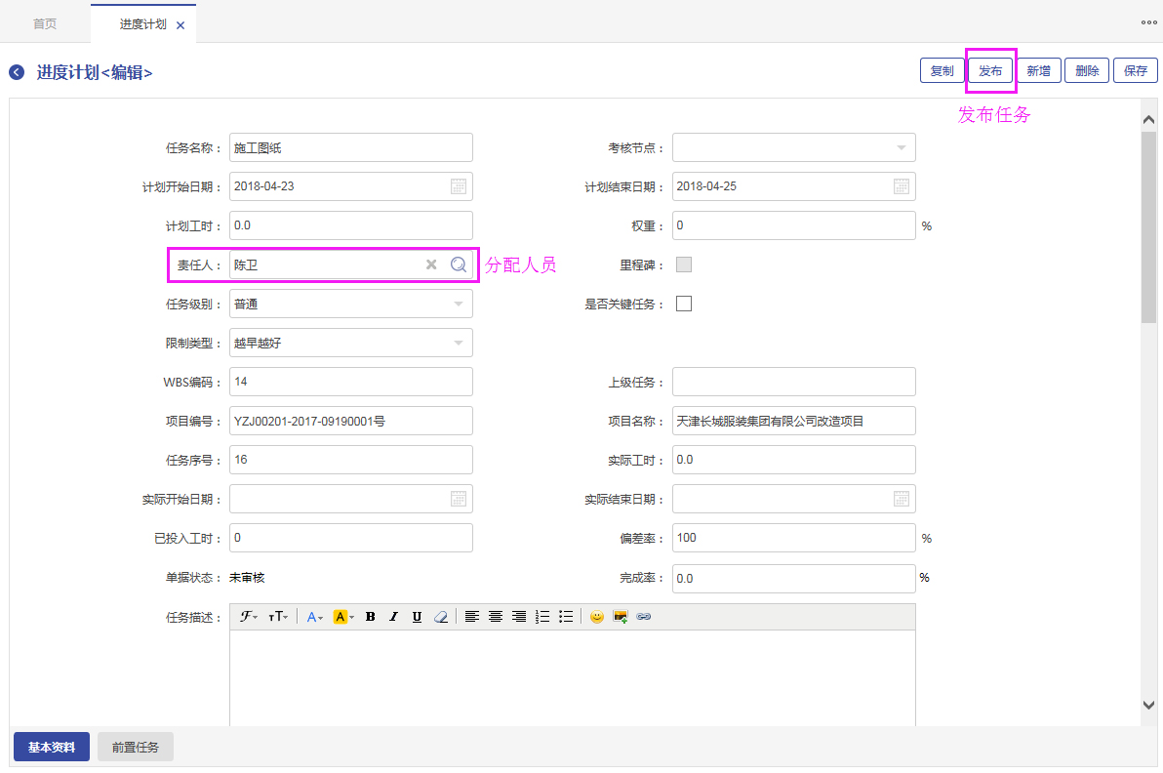Click the insert image icon in editor
1163x773 pixels.
point(620,617)
